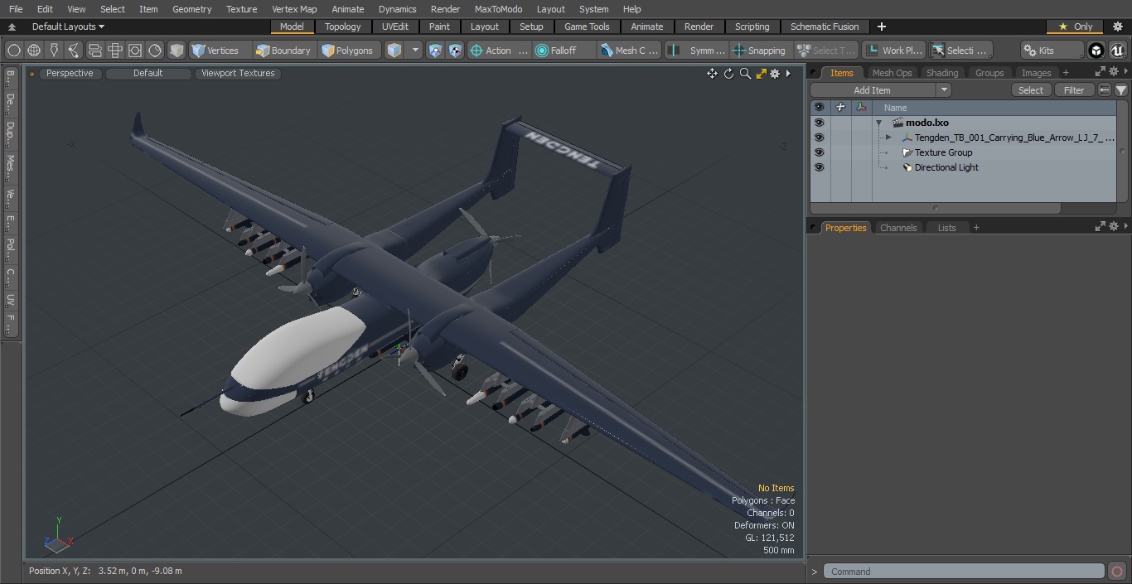1132x584 pixels.
Task: Open the Vertex Map menu
Action: (x=294, y=9)
